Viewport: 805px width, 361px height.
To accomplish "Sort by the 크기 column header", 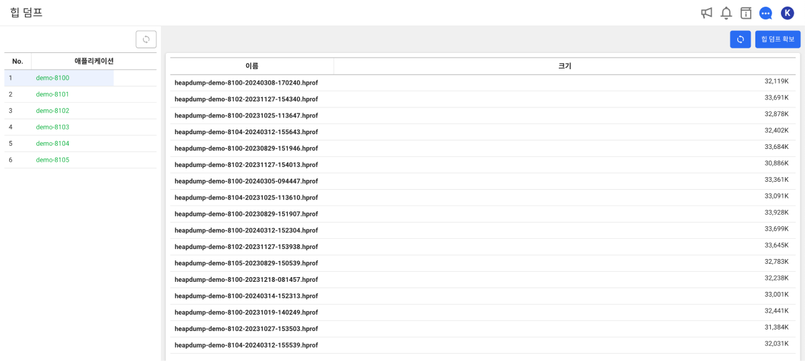I will [x=565, y=66].
